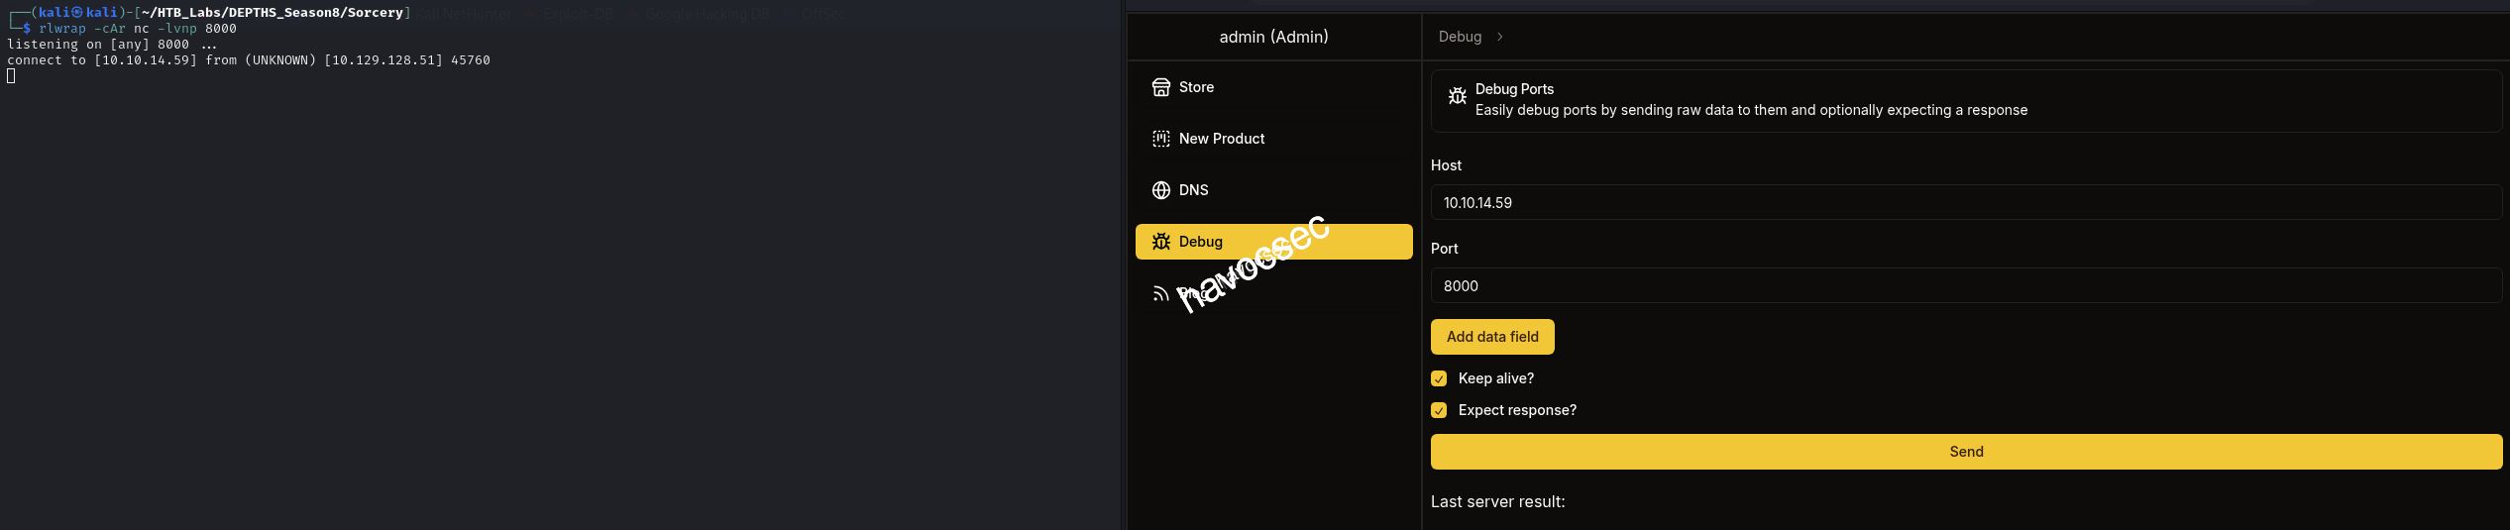Image resolution: width=2510 pixels, height=530 pixels.
Task: Uncheck the Keep alive checkbox
Action: click(x=1439, y=378)
